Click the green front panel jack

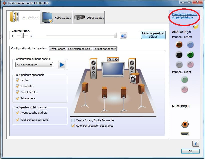185,80
